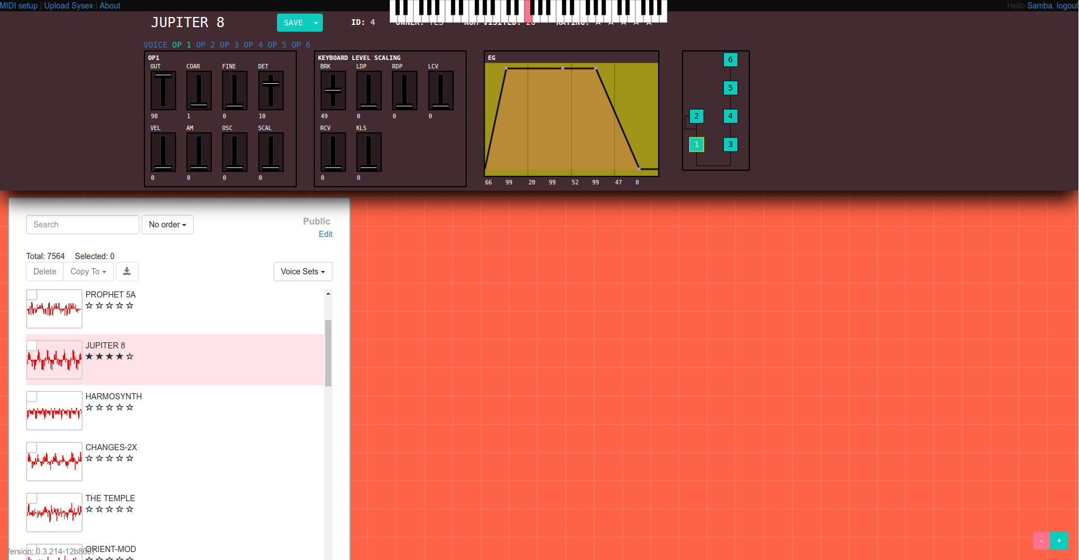Open the Voice Sets dropdown
This screenshot has height=560, width=1079.
[x=303, y=272]
